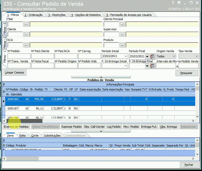Open 5 - Permissão de Acesso por Usuário tab
Viewport: 202px width, 171px height.
(x=129, y=15)
